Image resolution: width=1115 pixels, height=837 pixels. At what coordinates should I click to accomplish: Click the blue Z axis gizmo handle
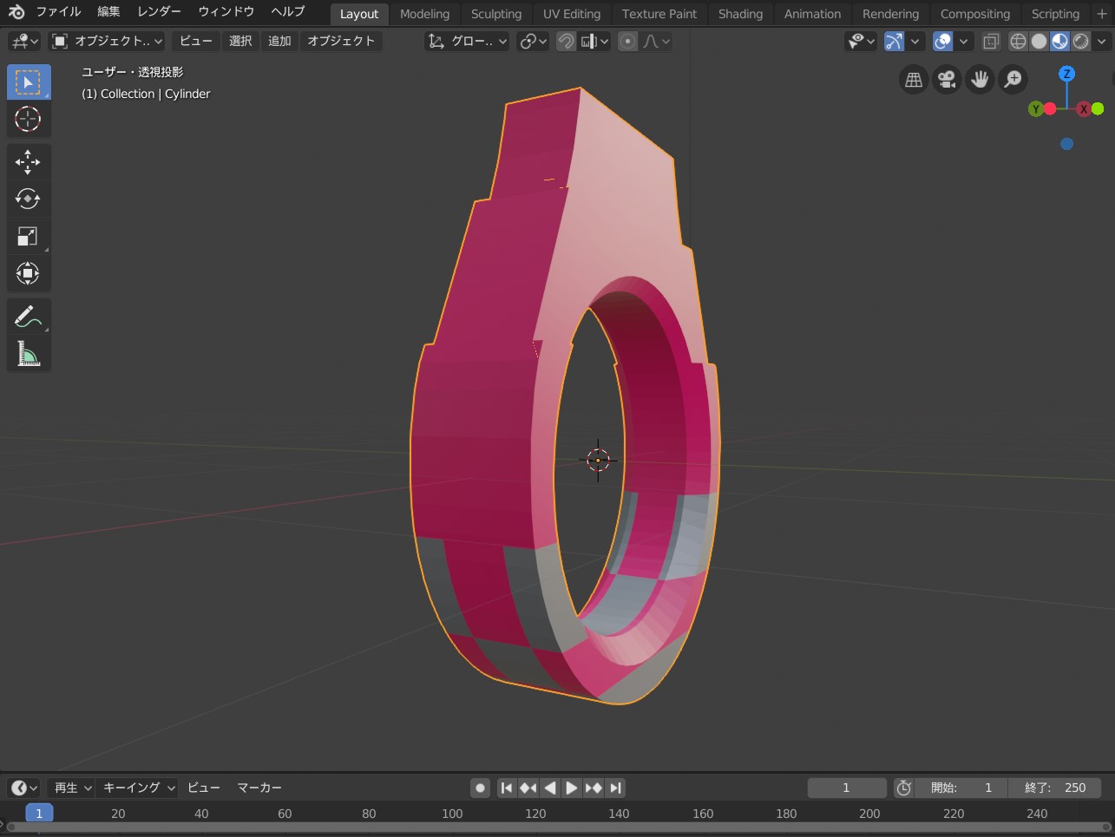pyautogui.click(x=1067, y=74)
